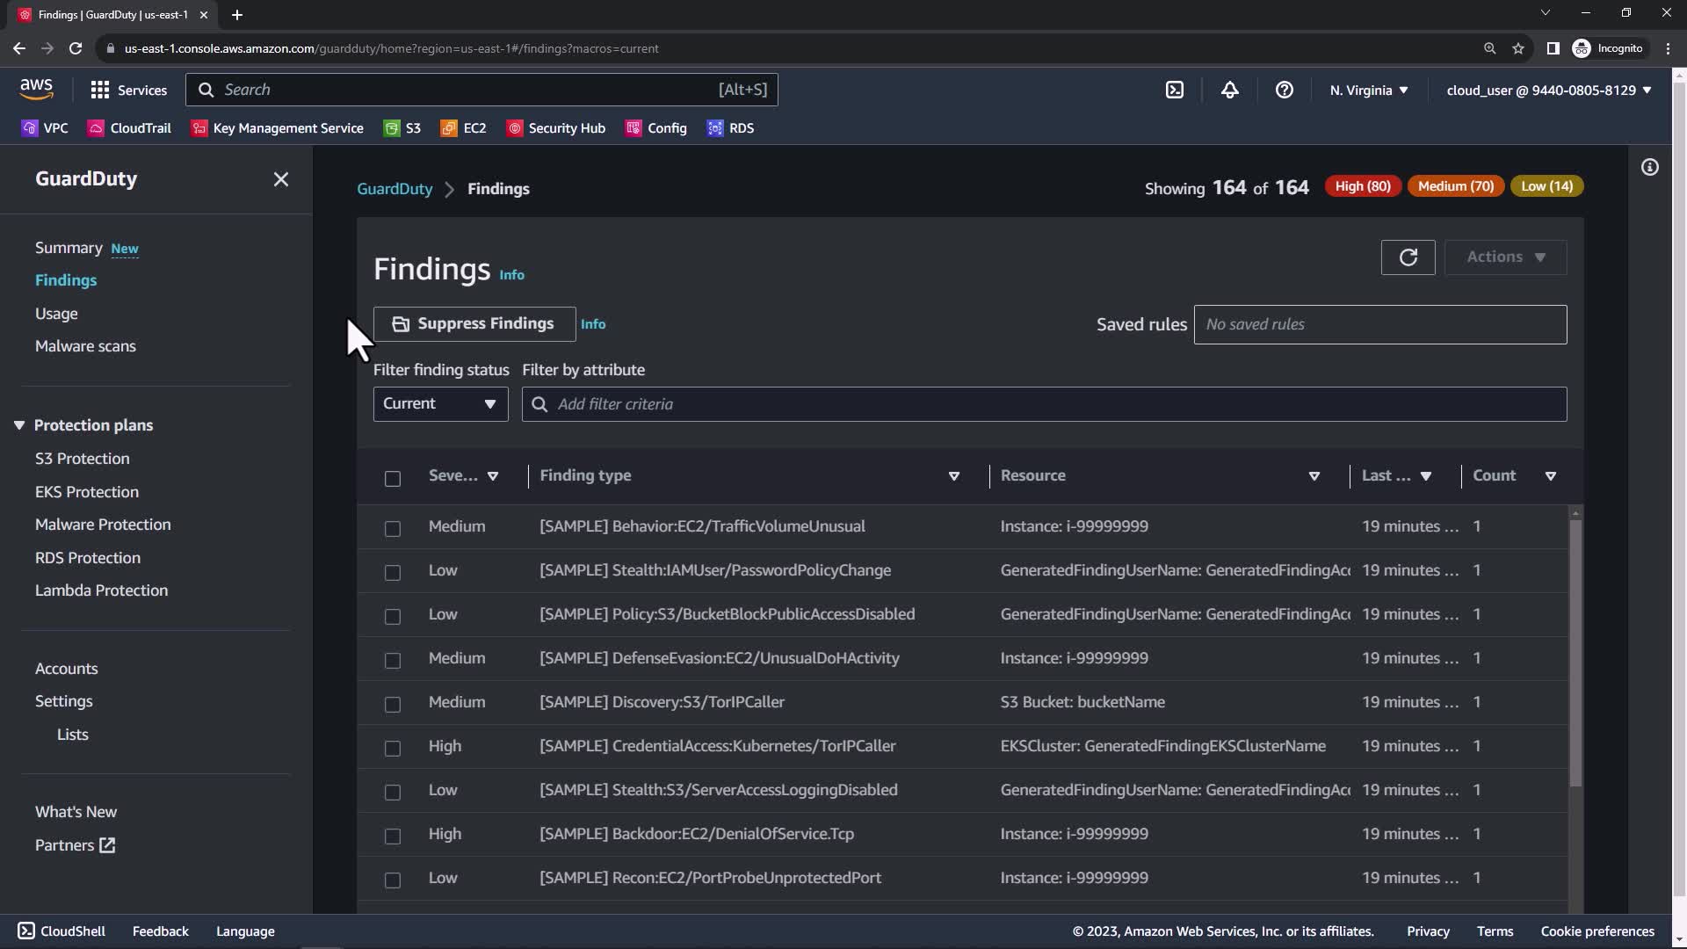Screen dimensions: 1687x949
Task: Refresh the findings list
Action: pos(1408,257)
